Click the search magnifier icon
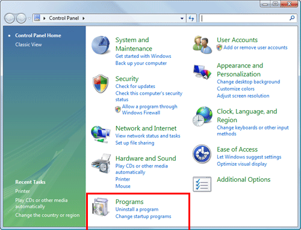This screenshot has height=230, width=301. click(292, 18)
